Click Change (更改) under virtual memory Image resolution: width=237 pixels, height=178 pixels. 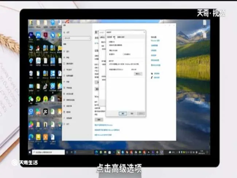138,74
